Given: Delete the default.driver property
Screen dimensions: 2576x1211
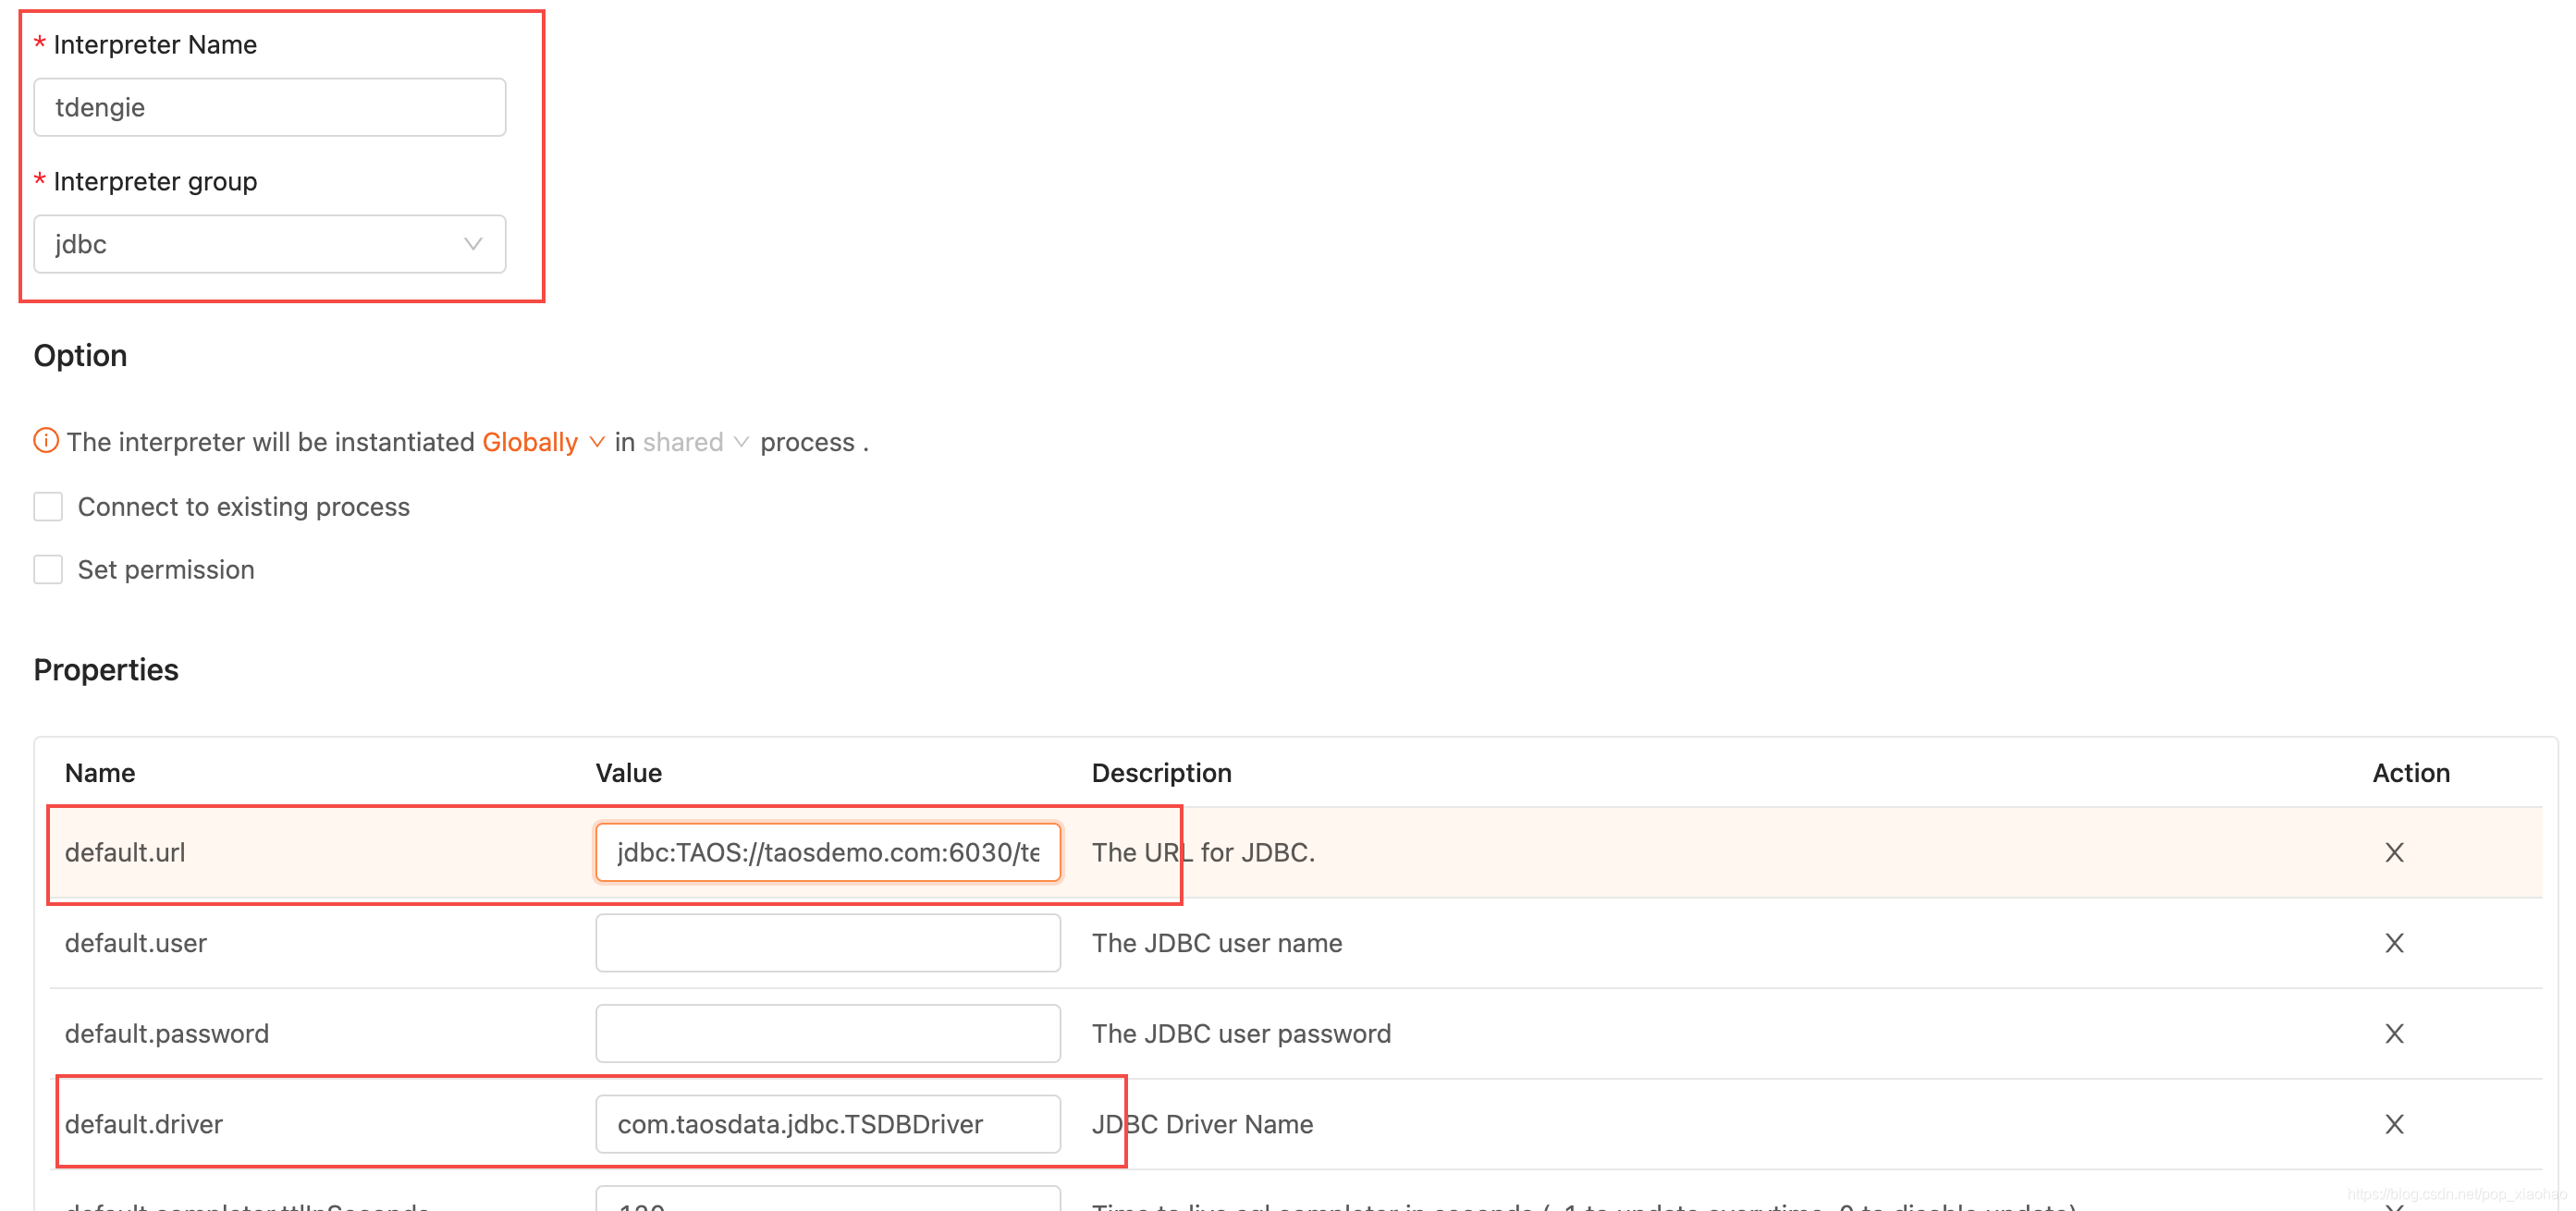Looking at the screenshot, I should coord(2393,1124).
